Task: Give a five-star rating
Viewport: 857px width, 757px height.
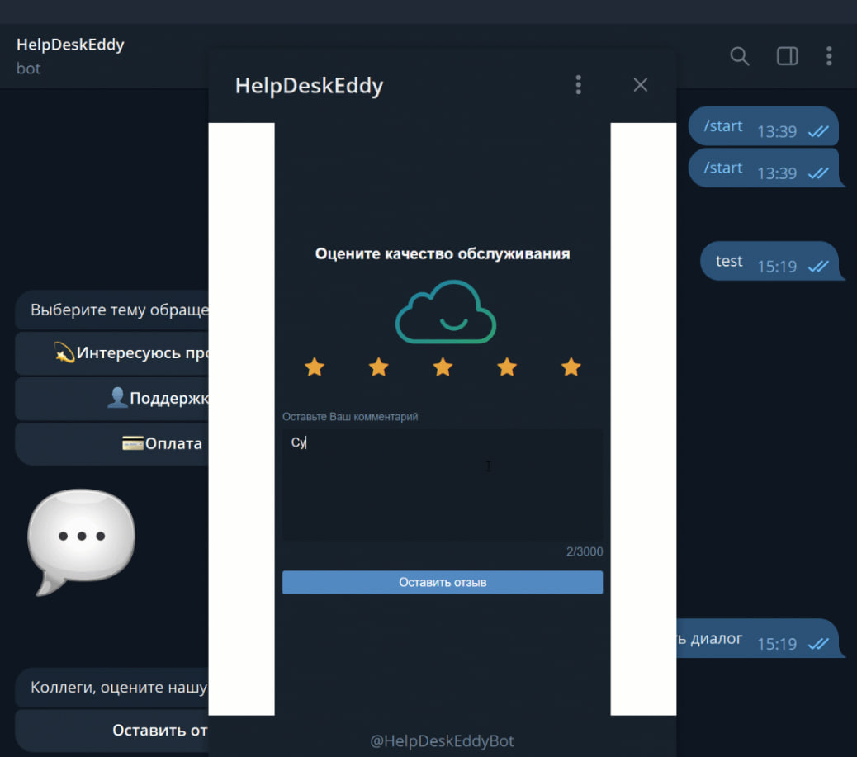Action: tap(571, 367)
